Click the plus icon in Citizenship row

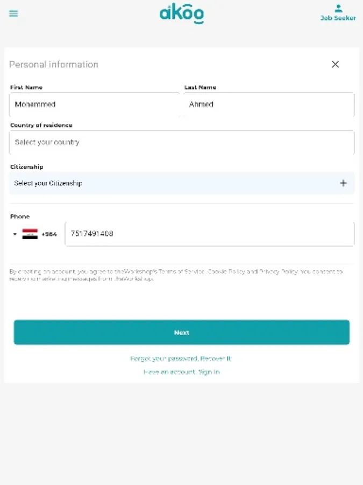pos(343,183)
